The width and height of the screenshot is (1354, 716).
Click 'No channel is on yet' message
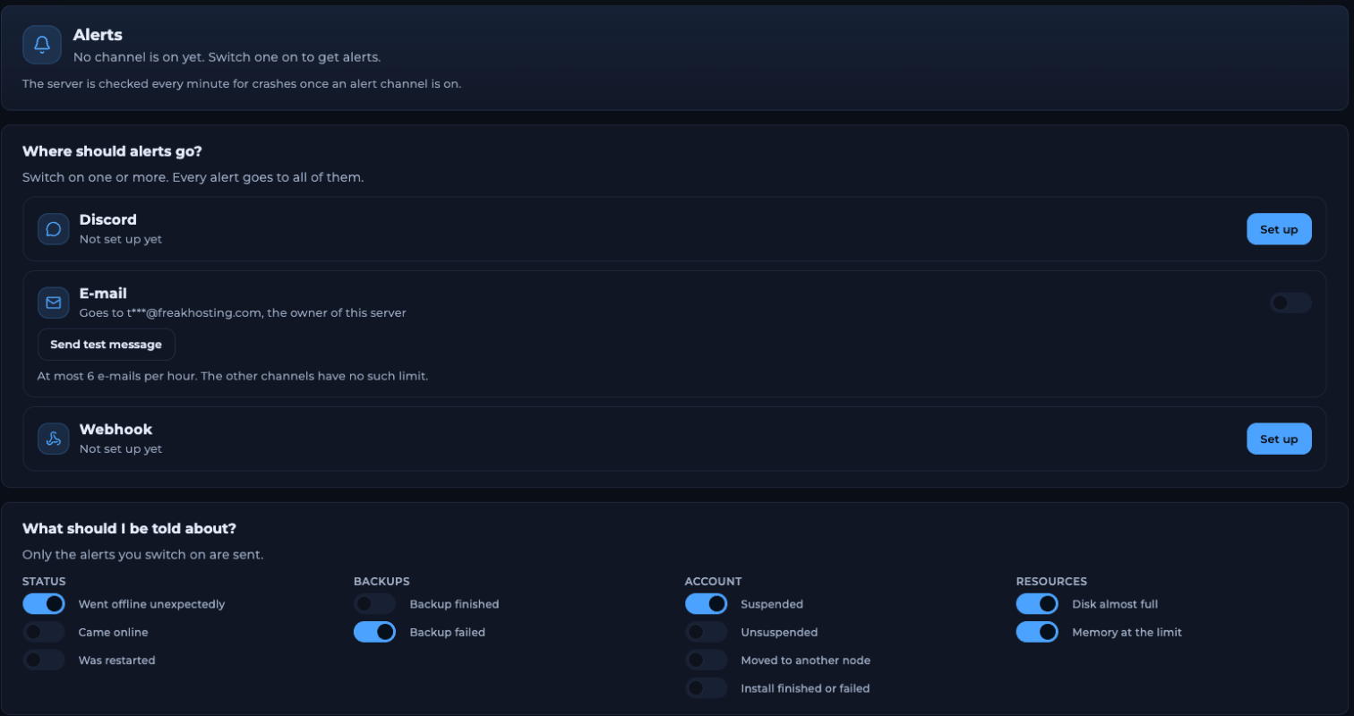[227, 56]
